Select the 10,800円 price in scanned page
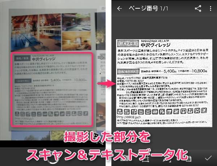The image size is (217, 166). click(x=200, y=71)
